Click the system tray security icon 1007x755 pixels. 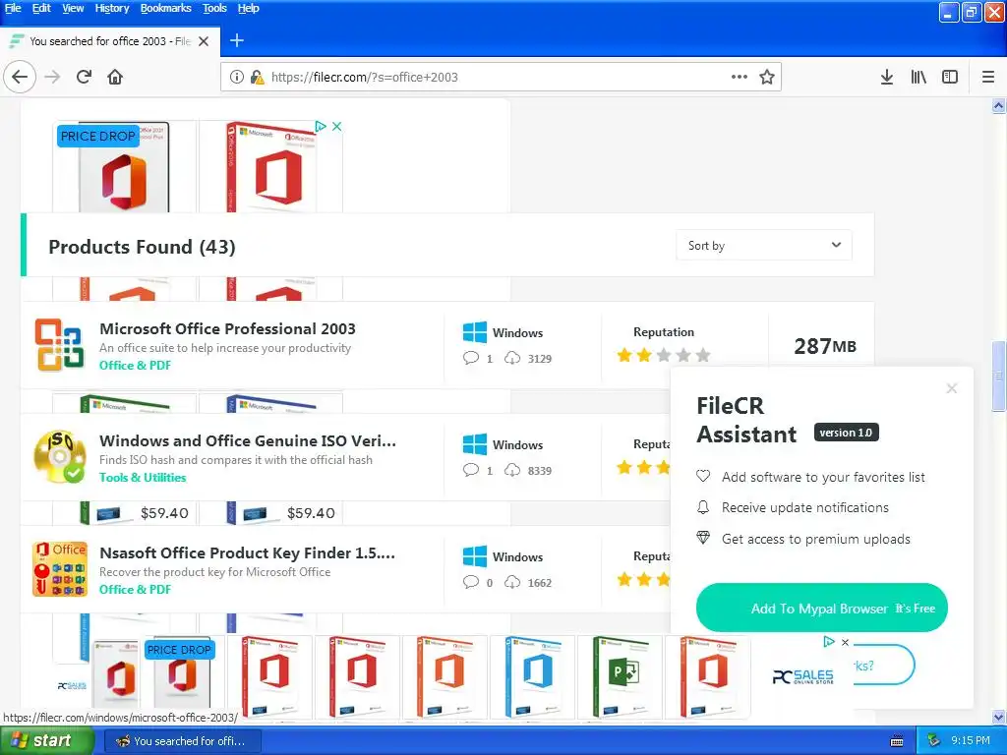(934, 740)
